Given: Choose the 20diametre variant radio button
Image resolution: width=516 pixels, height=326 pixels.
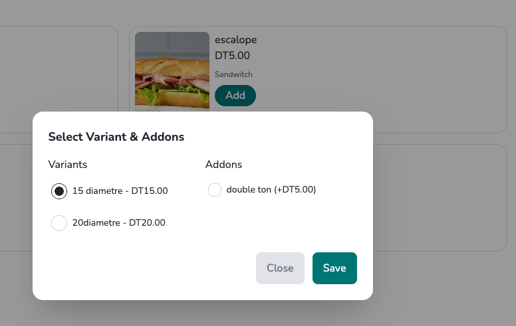Looking at the screenshot, I should pyautogui.click(x=59, y=223).
